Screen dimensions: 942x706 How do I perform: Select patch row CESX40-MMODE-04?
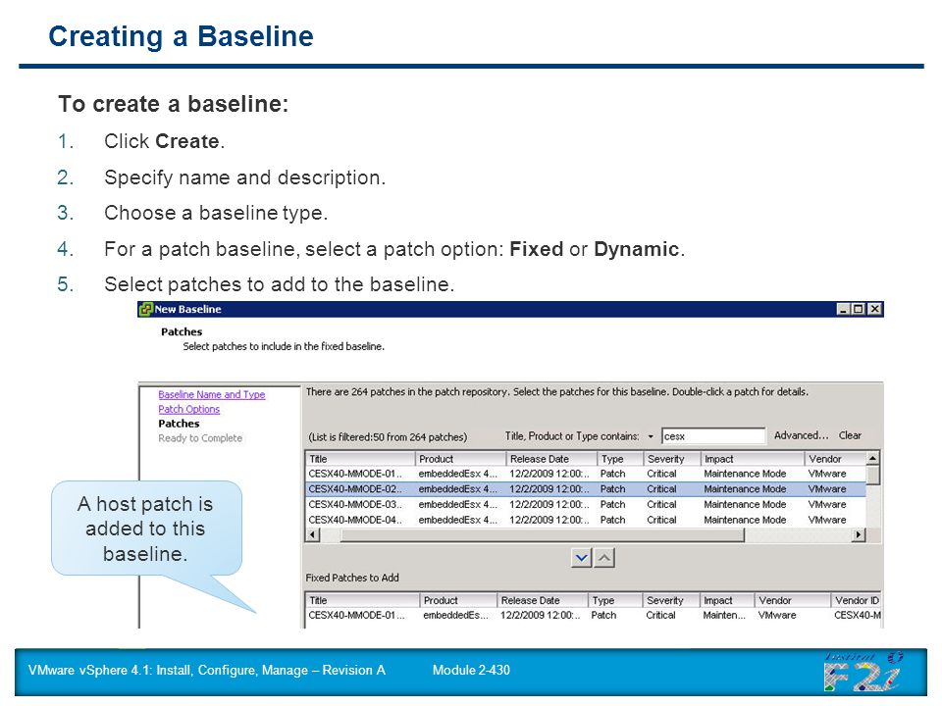click(586, 520)
